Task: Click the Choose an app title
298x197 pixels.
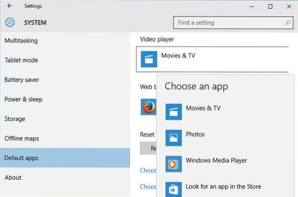Action: (x=196, y=87)
